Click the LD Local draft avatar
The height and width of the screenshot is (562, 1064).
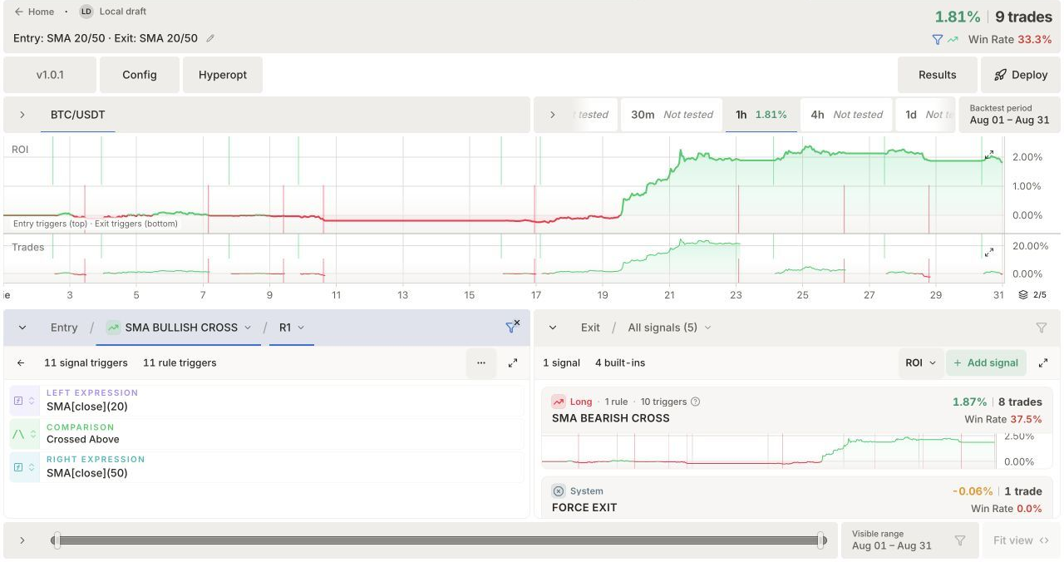coord(86,12)
